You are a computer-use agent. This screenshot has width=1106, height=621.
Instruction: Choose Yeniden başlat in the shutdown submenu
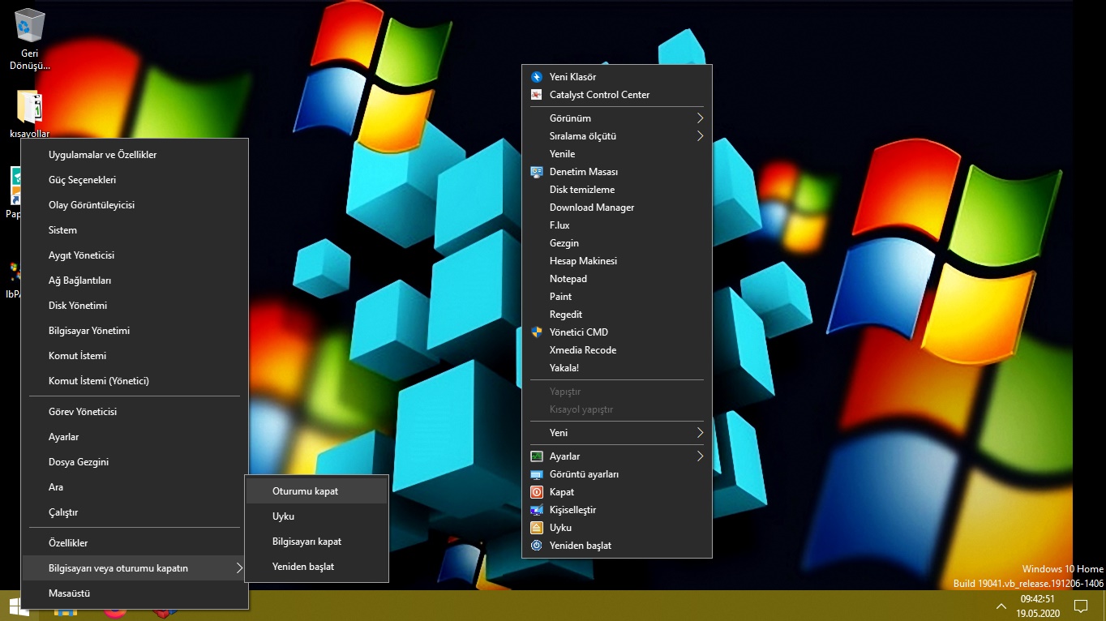[x=317, y=567]
